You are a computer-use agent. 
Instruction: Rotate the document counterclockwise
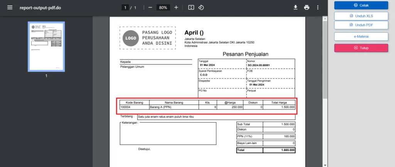pyautogui.click(x=201, y=8)
